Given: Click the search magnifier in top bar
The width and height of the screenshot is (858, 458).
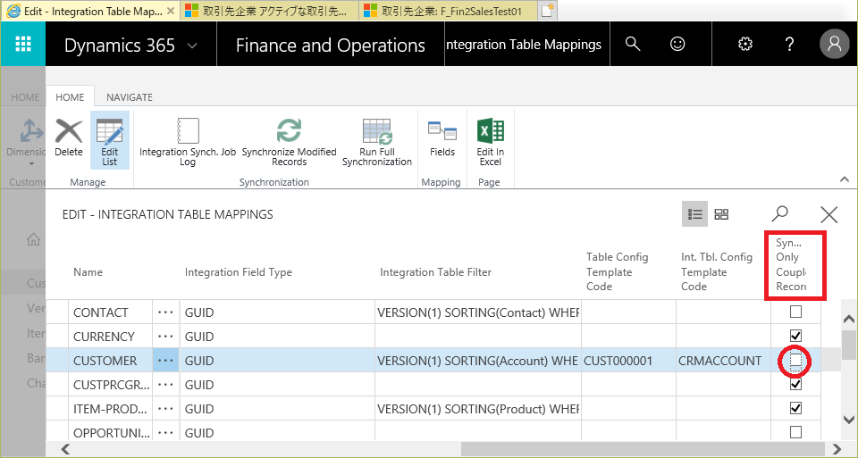Looking at the screenshot, I should tap(633, 44).
